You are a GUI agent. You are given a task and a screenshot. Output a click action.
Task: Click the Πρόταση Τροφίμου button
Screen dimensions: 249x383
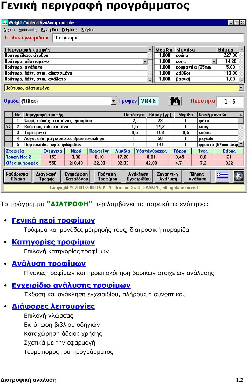click(x=107, y=176)
